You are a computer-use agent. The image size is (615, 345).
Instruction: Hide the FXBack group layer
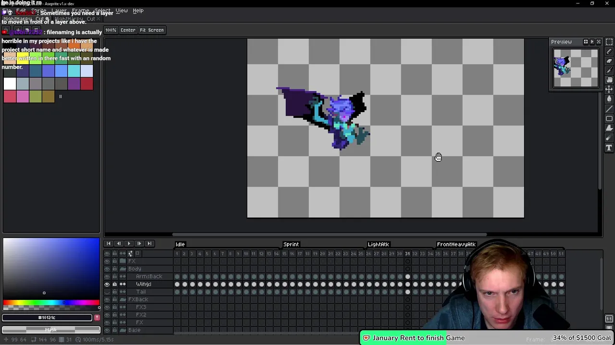click(x=107, y=299)
